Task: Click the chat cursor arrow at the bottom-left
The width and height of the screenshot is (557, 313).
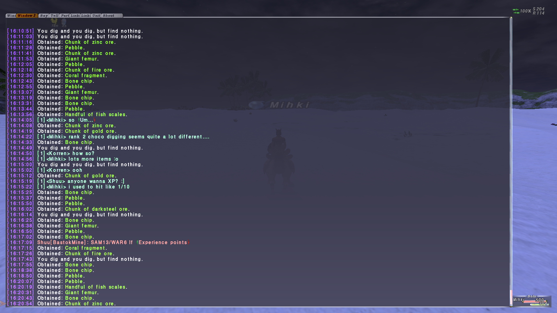Action: coord(3,304)
